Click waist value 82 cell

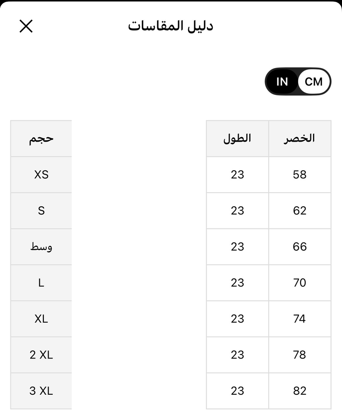(300, 391)
